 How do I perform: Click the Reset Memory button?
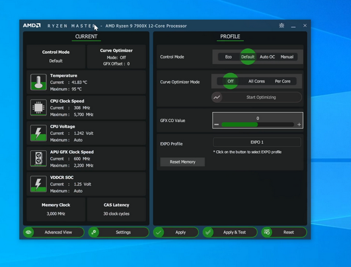[x=183, y=162]
